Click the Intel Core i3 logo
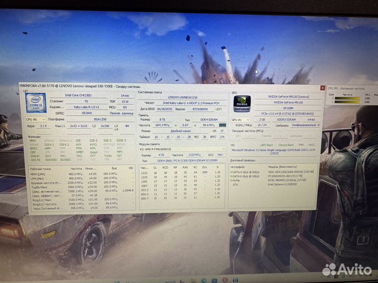The width and height of the screenshot is (378, 283). tap(36, 103)
